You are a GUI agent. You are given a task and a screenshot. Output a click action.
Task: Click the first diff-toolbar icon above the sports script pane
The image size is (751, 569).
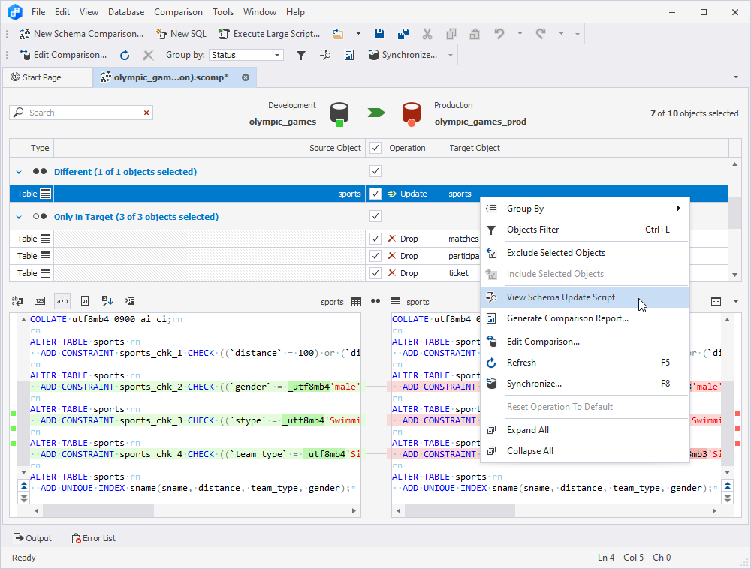[x=17, y=300]
